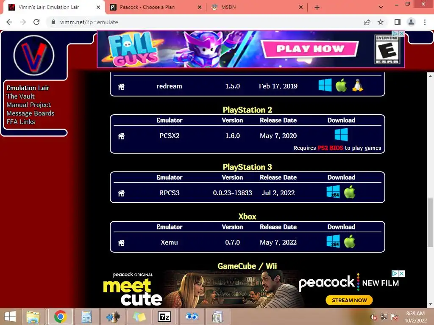Open the tab search dropdown arrow

(381, 7)
